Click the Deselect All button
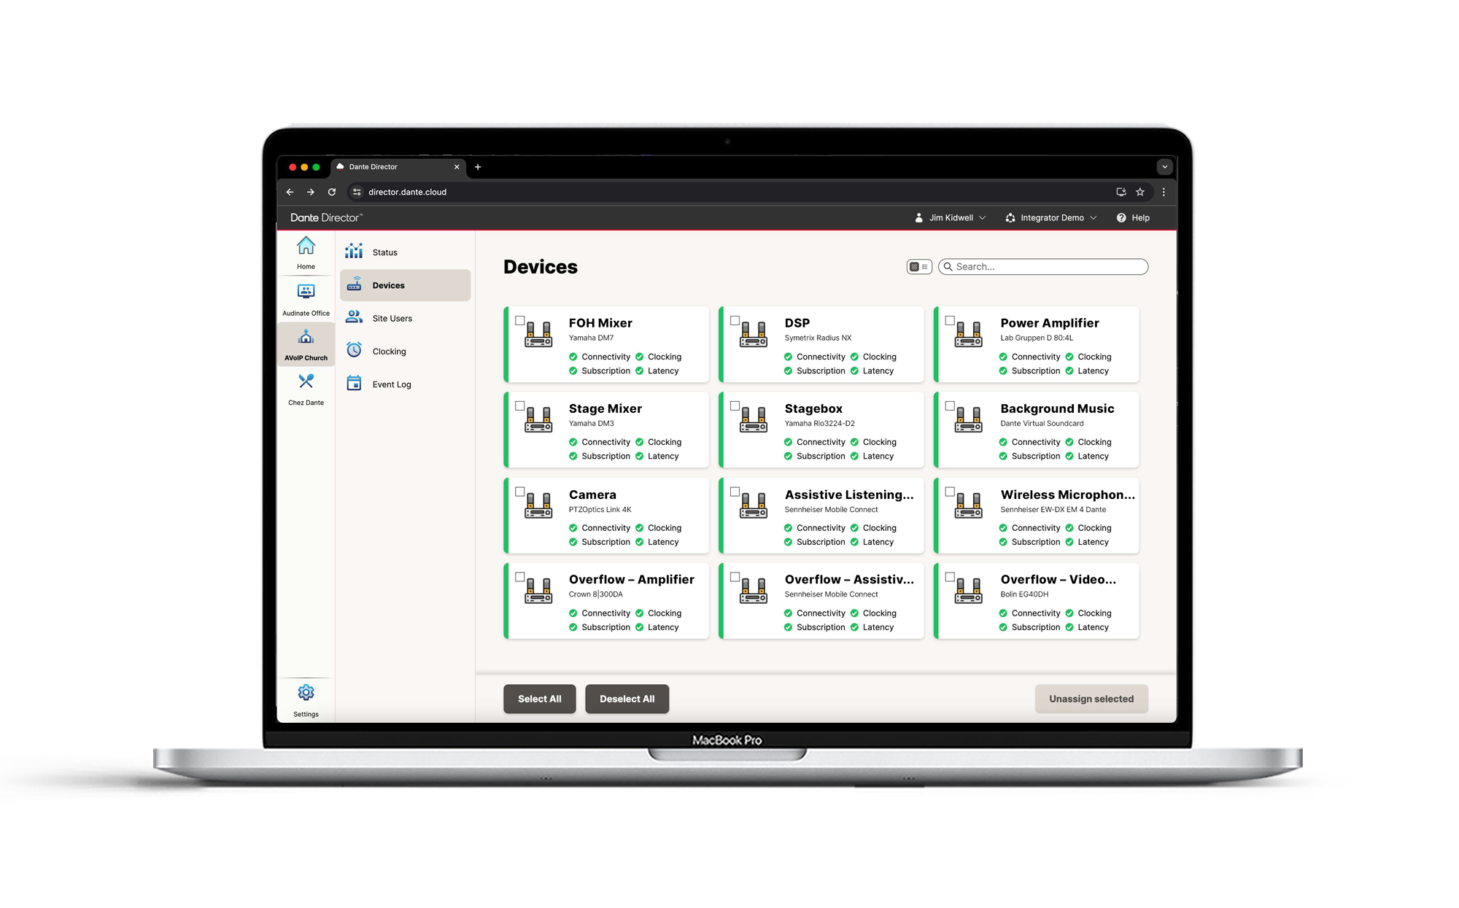Screen dimensions: 1459x908 [627, 699]
